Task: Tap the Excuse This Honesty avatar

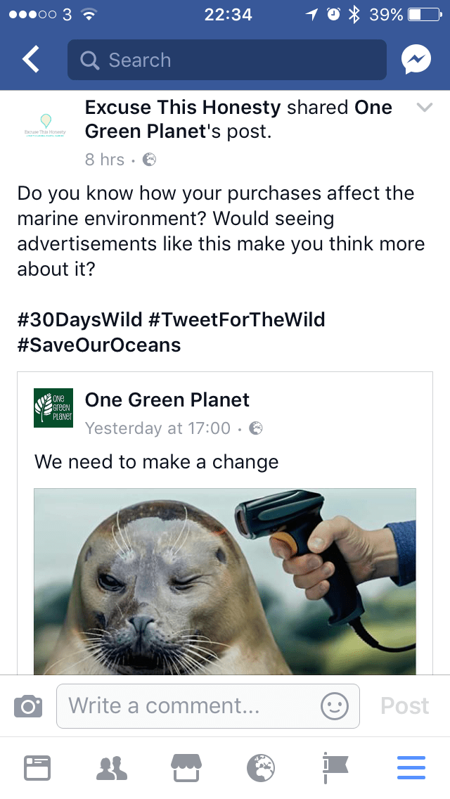Action: coord(44,127)
